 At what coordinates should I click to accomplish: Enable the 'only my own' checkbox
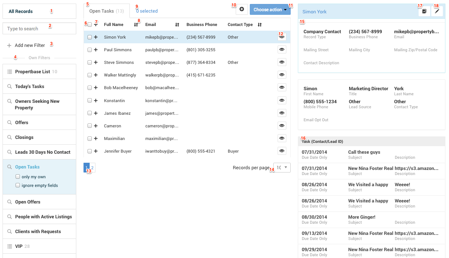point(17,176)
